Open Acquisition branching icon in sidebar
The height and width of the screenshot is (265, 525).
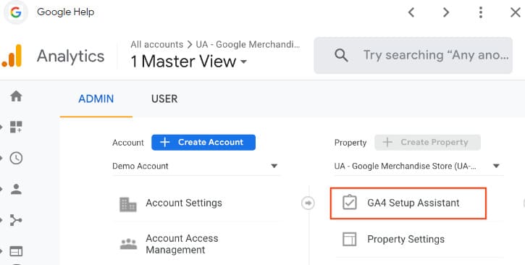(x=16, y=220)
